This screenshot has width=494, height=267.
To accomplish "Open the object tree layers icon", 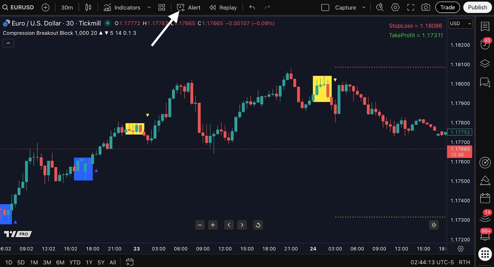I will (x=485, y=63).
